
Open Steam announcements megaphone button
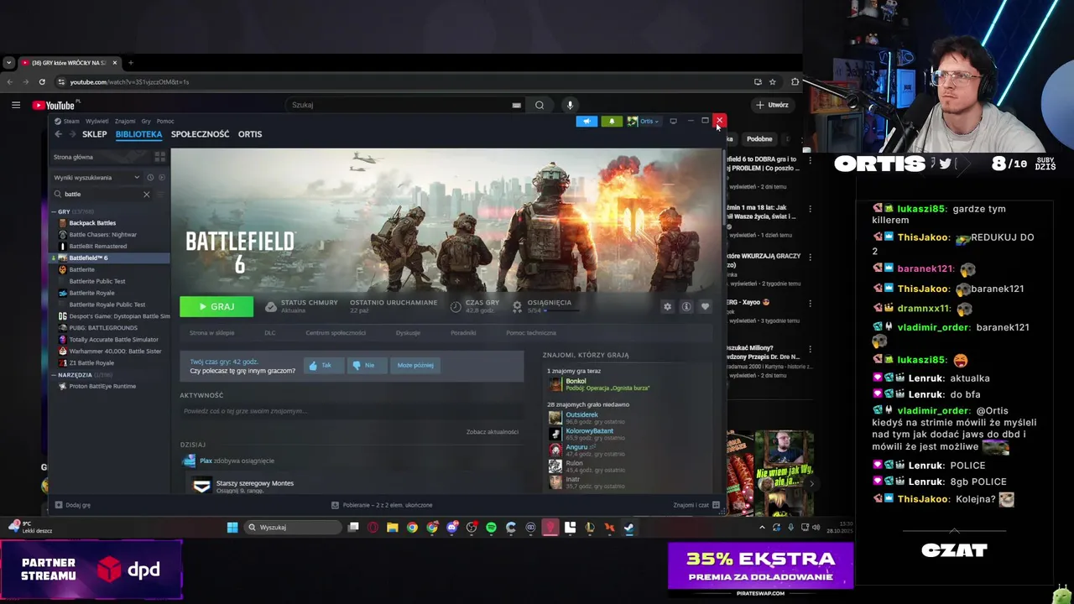(587, 121)
